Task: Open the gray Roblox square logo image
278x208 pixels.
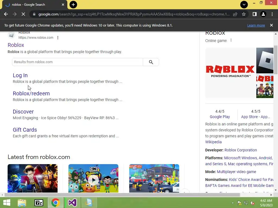Action: point(265,60)
